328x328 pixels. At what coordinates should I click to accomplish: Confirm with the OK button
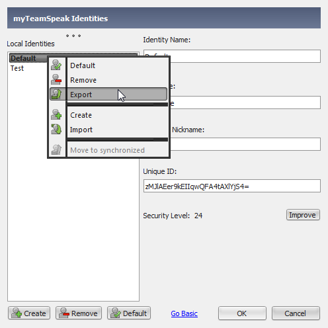coord(242,313)
